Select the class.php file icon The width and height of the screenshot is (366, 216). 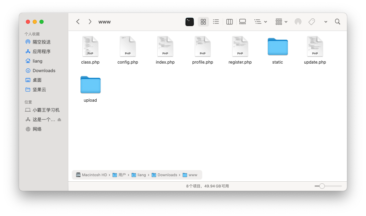[90, 46]
